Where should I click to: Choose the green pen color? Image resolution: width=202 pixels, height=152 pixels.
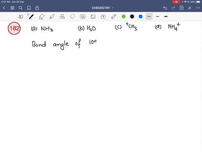tap(124, 16)
